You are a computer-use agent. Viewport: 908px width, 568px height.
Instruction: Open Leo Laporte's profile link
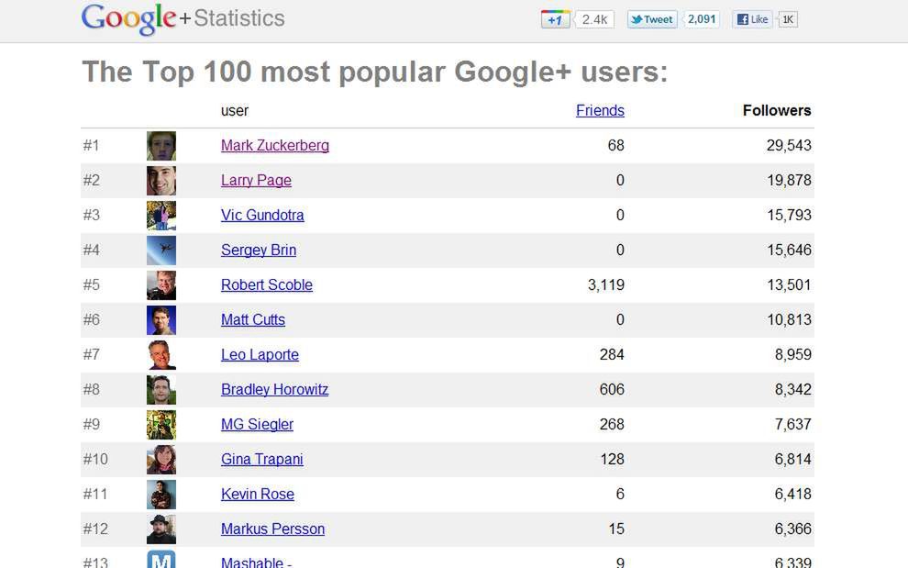coord(260,354)
